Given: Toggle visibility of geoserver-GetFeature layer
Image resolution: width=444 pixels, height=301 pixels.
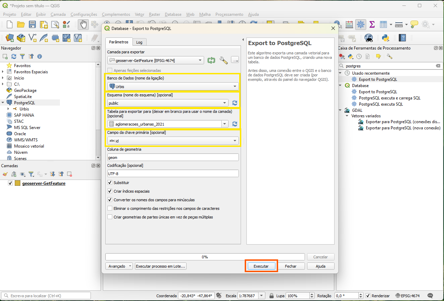Looking at the screenshot, I should (x=10, y=183).
